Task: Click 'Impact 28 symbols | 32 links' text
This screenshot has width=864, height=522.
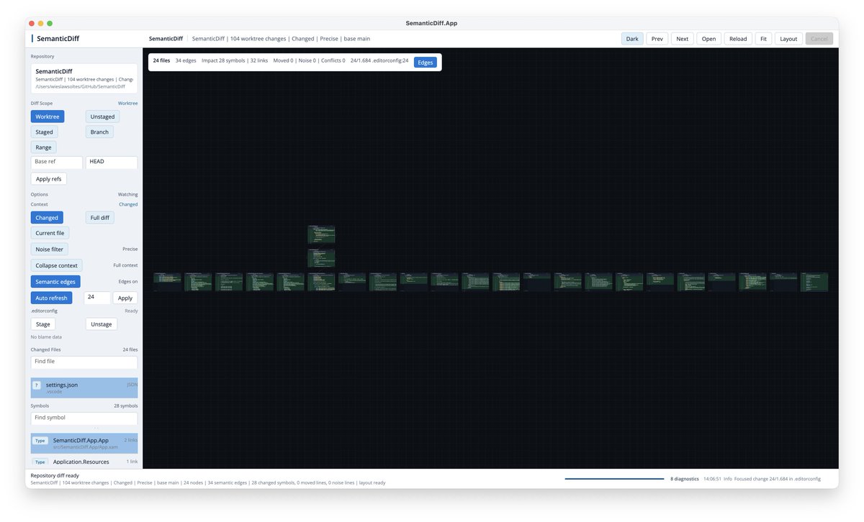Action: 235,60
